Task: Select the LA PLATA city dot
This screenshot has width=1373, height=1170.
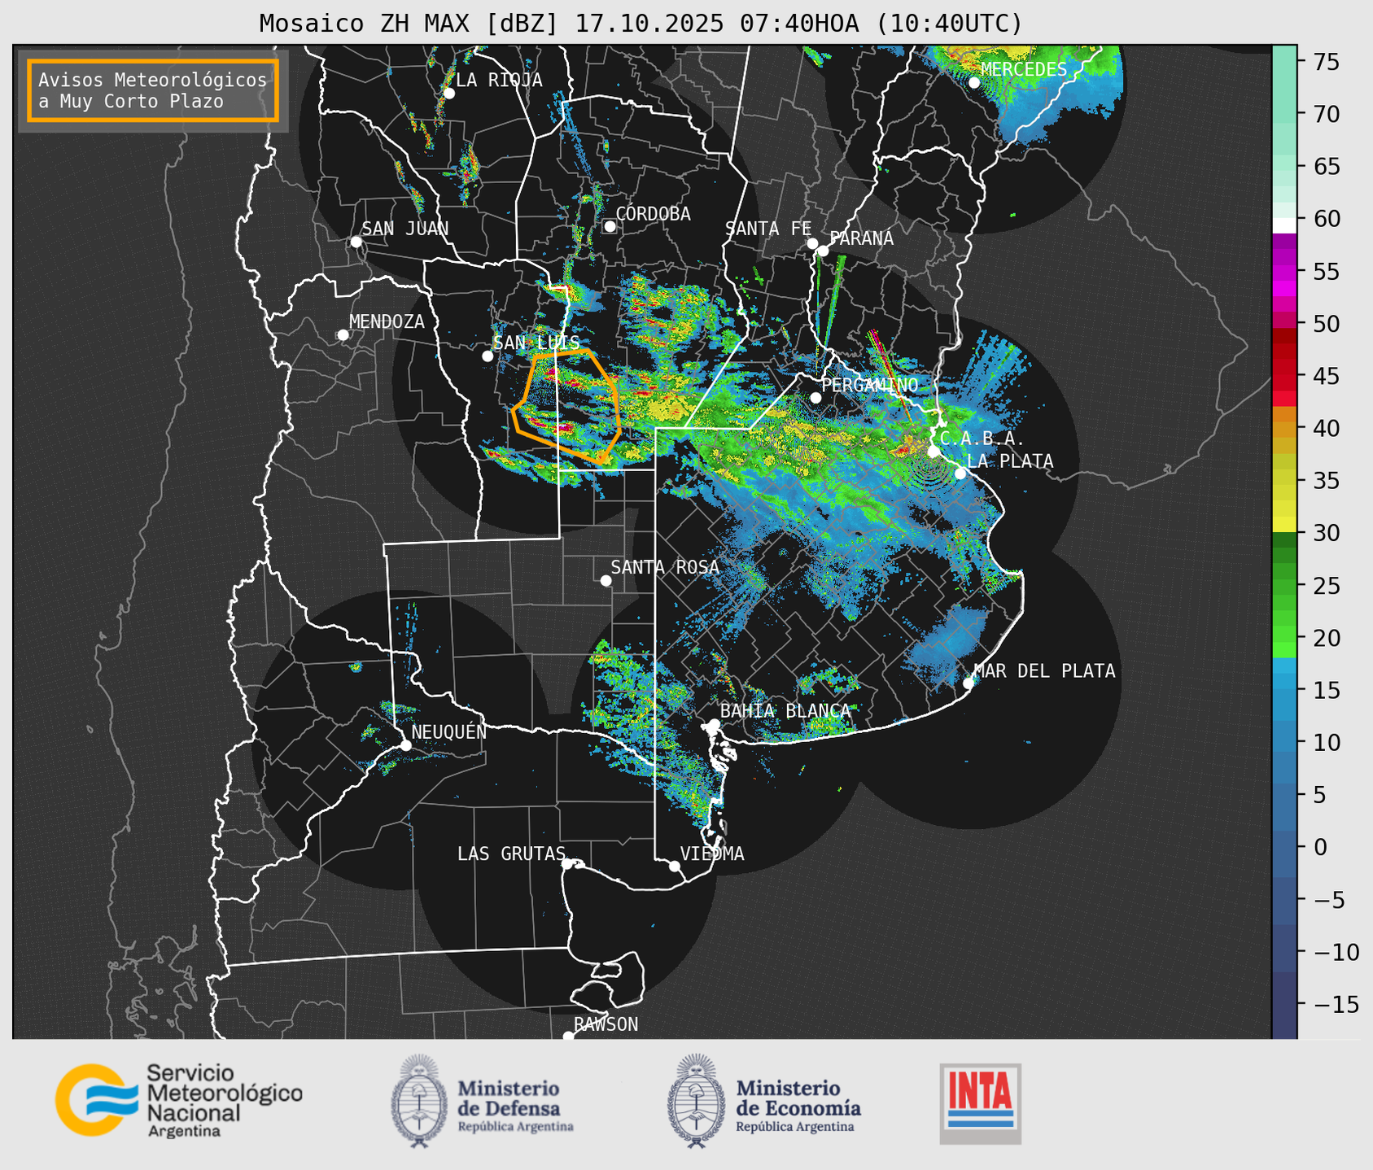Action: click(960, 474)
